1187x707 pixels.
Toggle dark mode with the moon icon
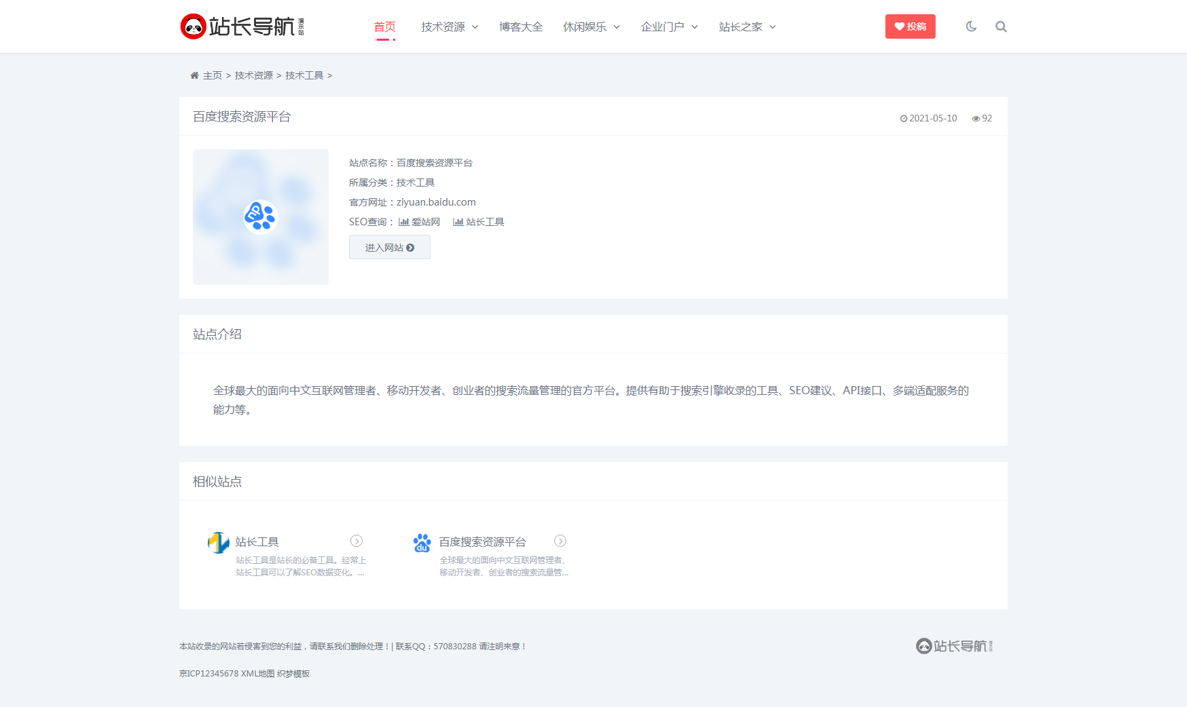[x=971, y=26]
